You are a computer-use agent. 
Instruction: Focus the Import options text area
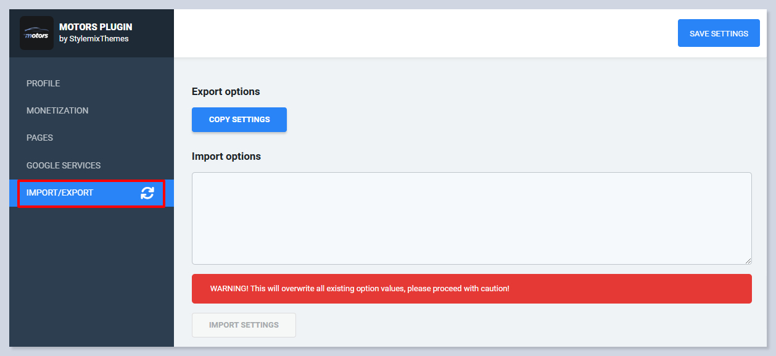pos(471,218)
